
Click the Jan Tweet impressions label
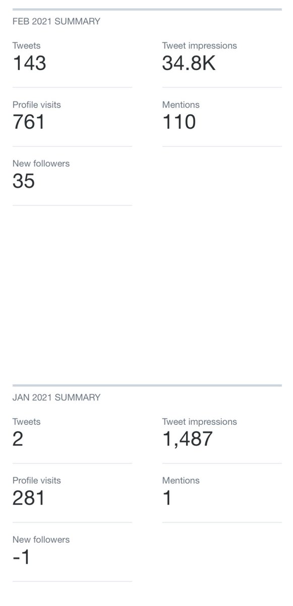199,422
